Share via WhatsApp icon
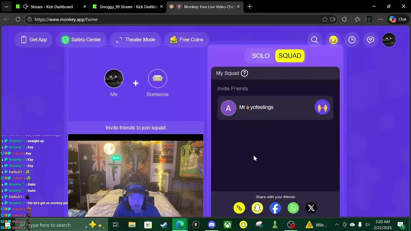This screenshot has width=411, height=231. [293, 208]
